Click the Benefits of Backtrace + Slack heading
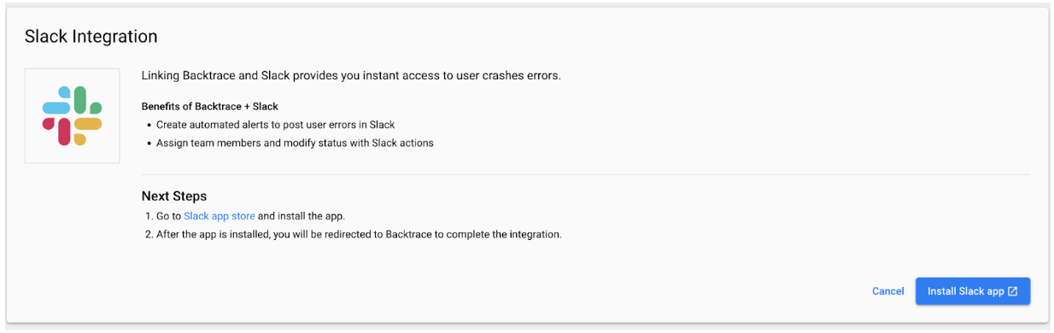 [x=210, y=107]
